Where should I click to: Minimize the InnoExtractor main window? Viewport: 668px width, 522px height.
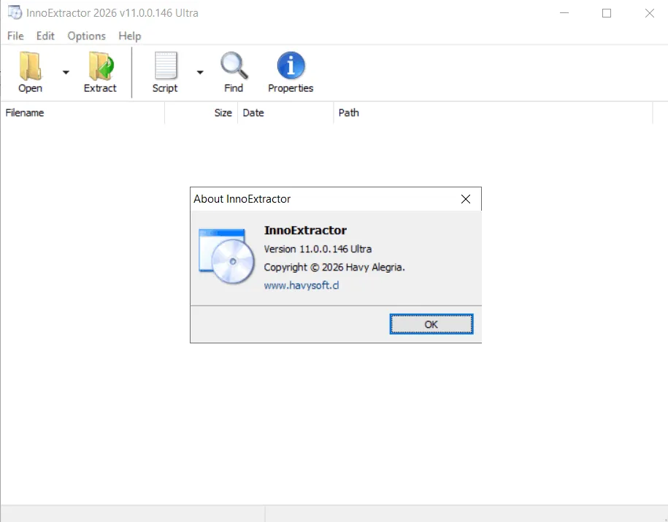(x=564, y=13)
